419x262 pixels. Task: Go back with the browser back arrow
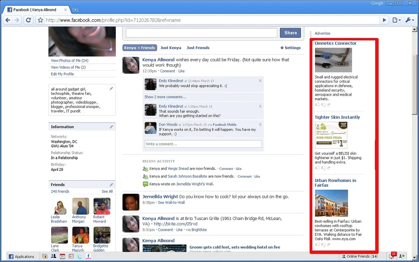8,20
